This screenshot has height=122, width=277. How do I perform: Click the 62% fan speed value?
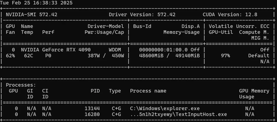tap(10, 55)
